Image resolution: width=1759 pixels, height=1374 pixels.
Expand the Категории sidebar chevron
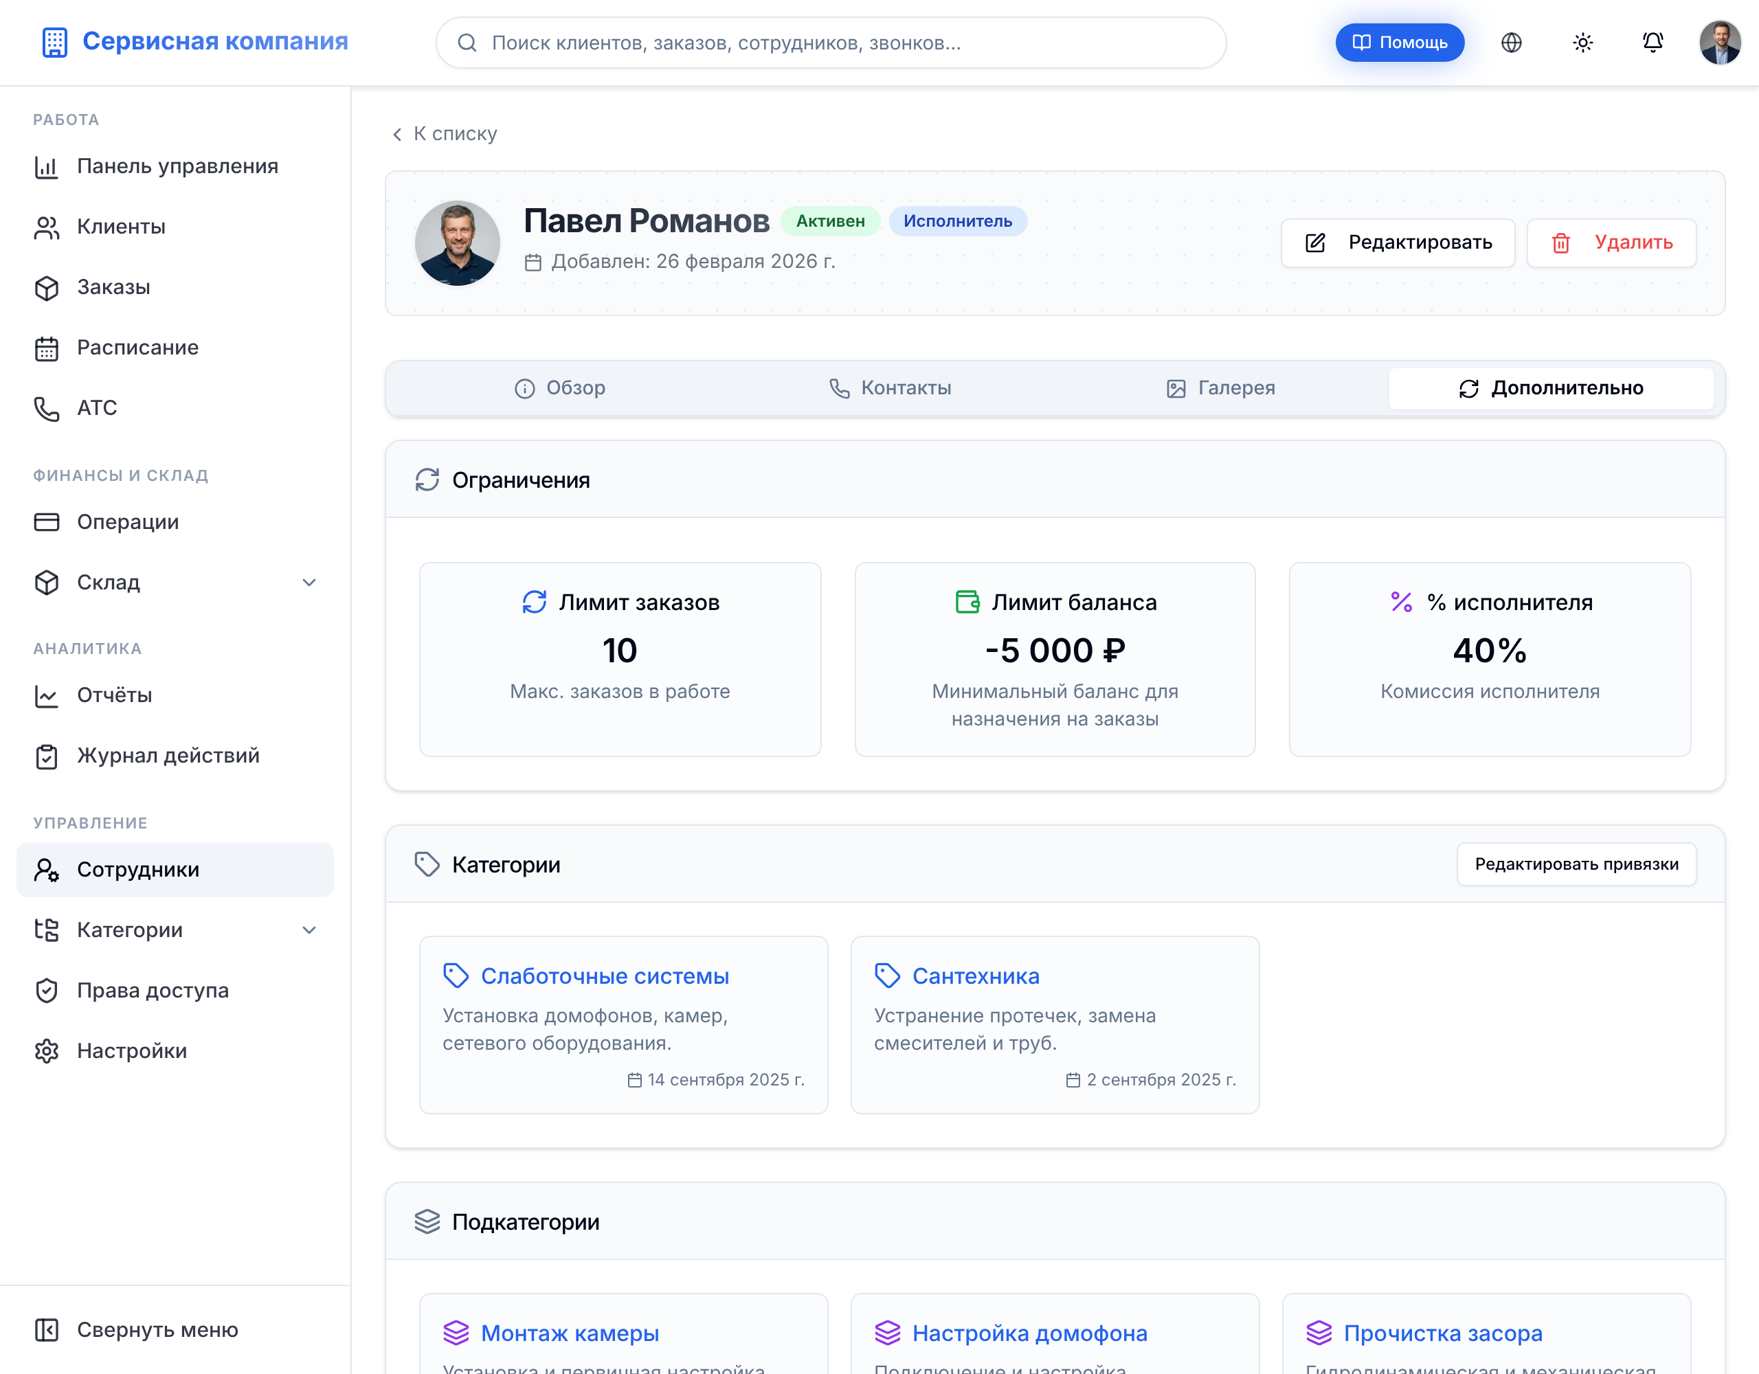(309, 930)
